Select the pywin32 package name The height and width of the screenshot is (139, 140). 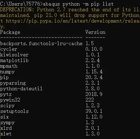(10, 100)
